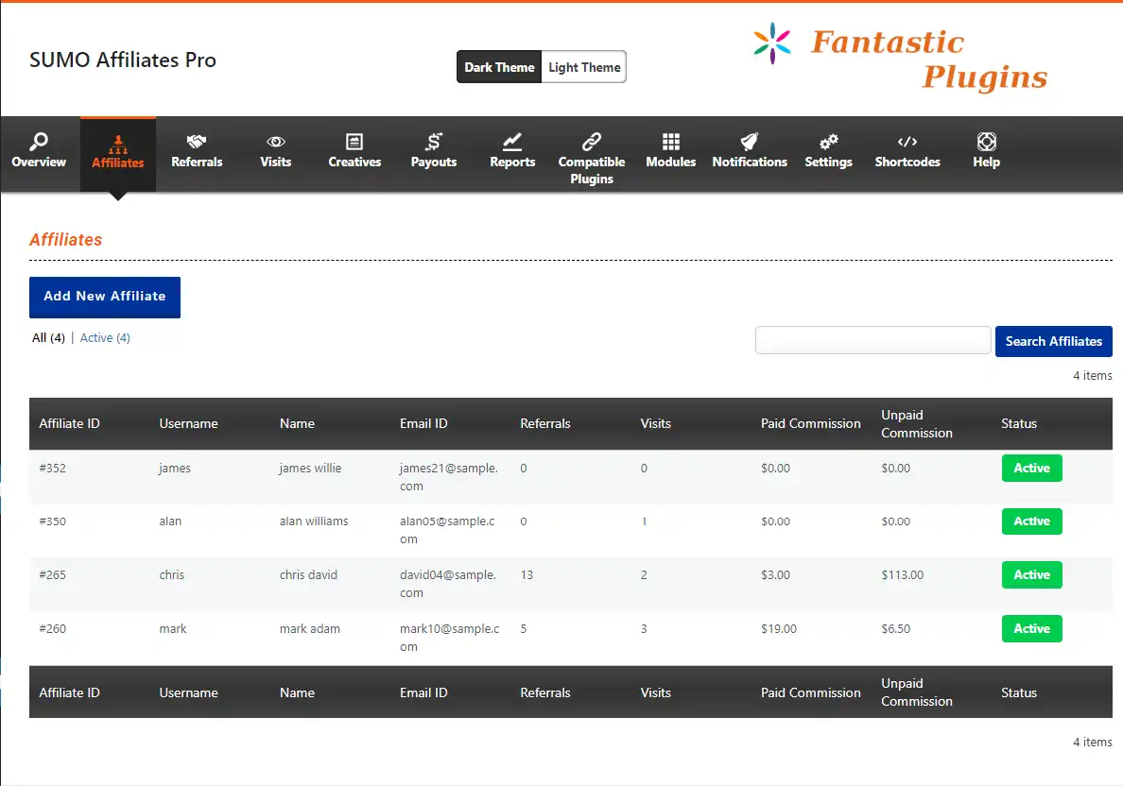Image resolution: width=1123 pixels, height=786 pixels.
Task: Click email james21@sample.com
Action: 448,477
